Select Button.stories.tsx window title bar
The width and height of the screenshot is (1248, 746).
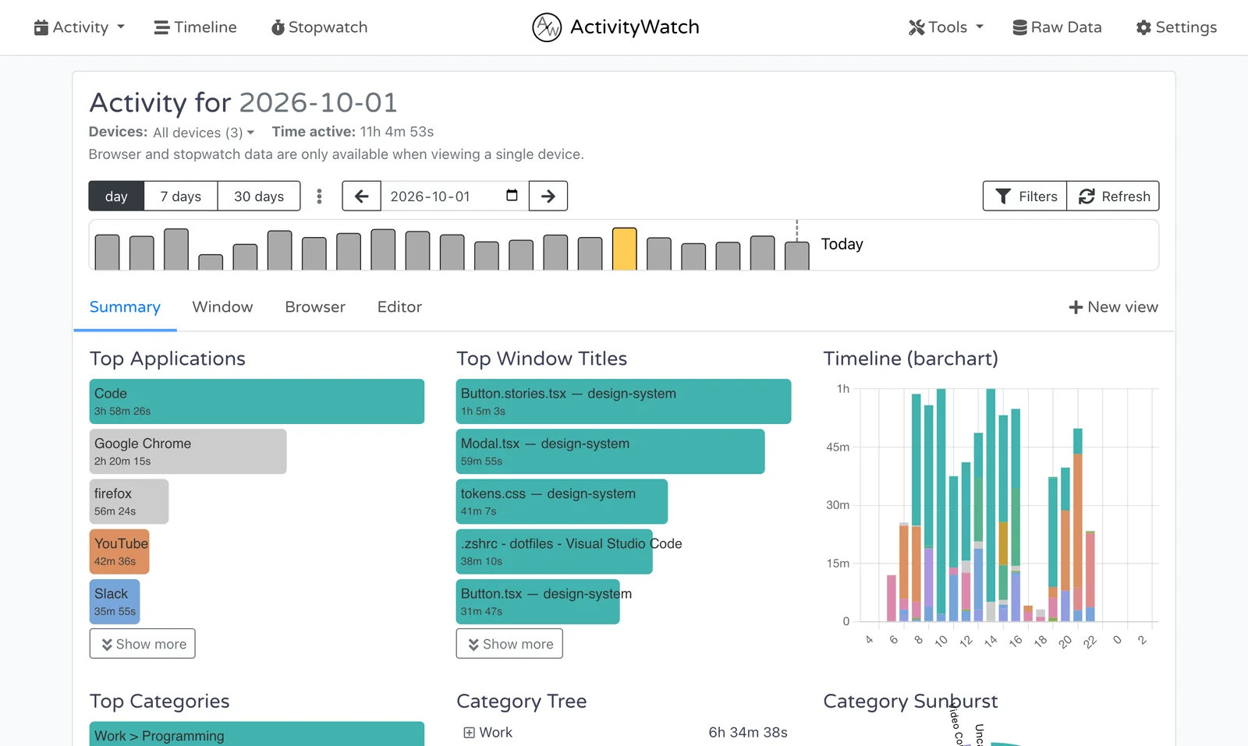tap(623, 401)
